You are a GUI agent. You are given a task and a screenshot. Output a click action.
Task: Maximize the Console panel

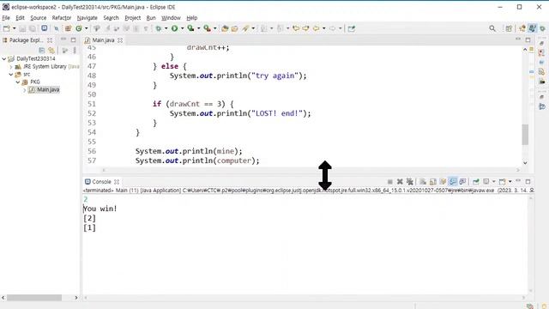pos(528,181)
